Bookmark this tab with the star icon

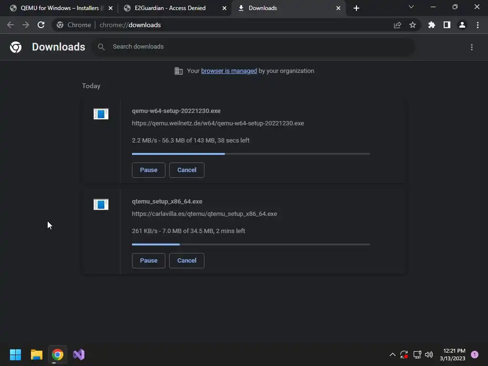(413, 25)
